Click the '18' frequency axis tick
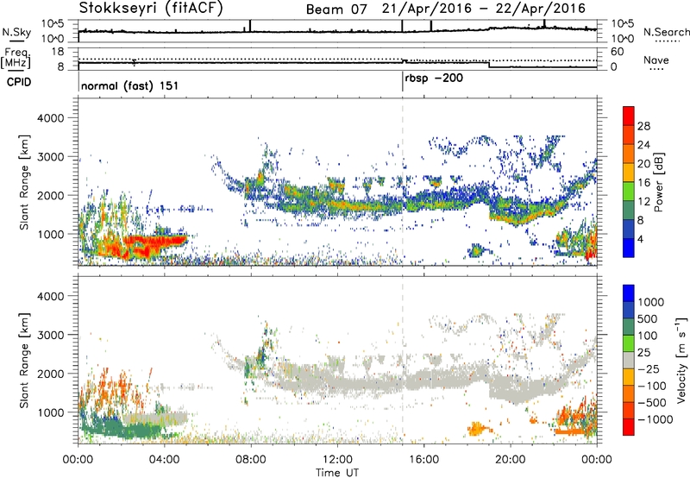 pyautogui.click(x=58, y=52)
